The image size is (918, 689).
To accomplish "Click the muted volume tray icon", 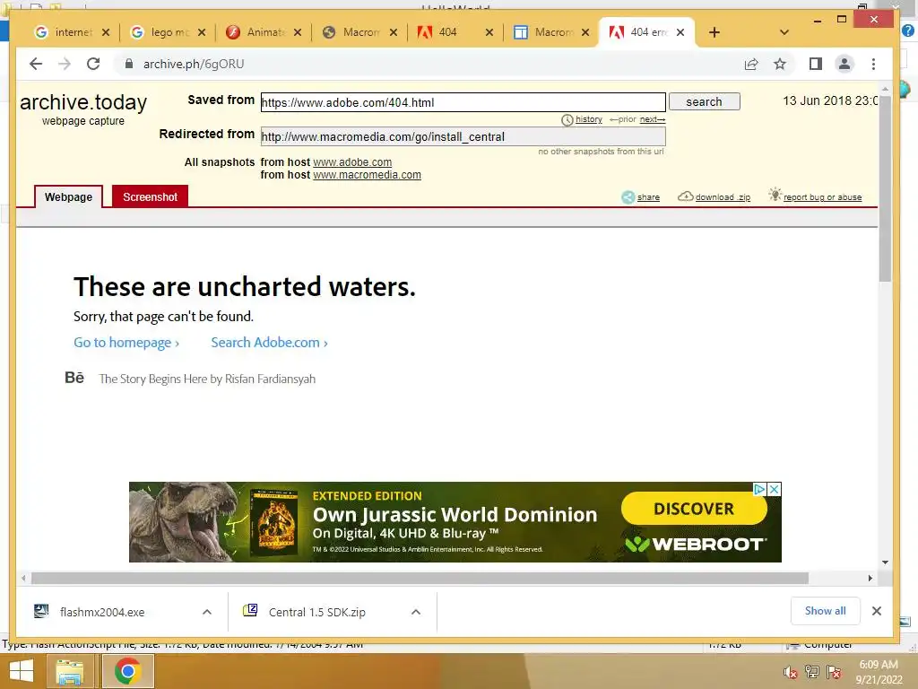I will pos(791,672).
